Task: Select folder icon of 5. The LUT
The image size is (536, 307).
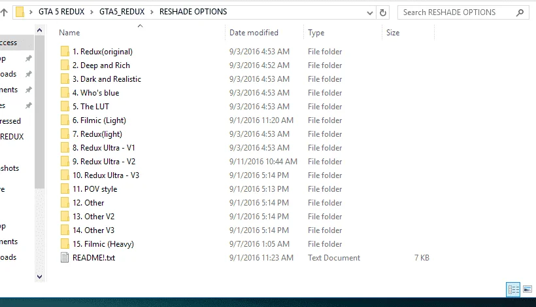Action: [65, 106]
